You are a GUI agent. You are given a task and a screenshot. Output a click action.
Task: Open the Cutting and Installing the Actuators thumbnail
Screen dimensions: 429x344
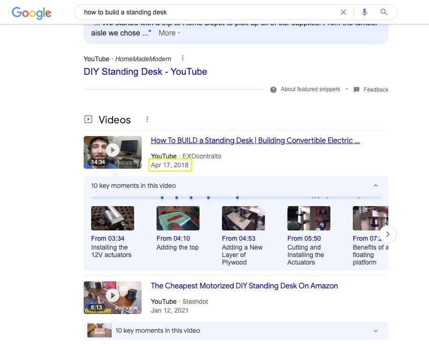pyautogui.click(x=309, y=218)
